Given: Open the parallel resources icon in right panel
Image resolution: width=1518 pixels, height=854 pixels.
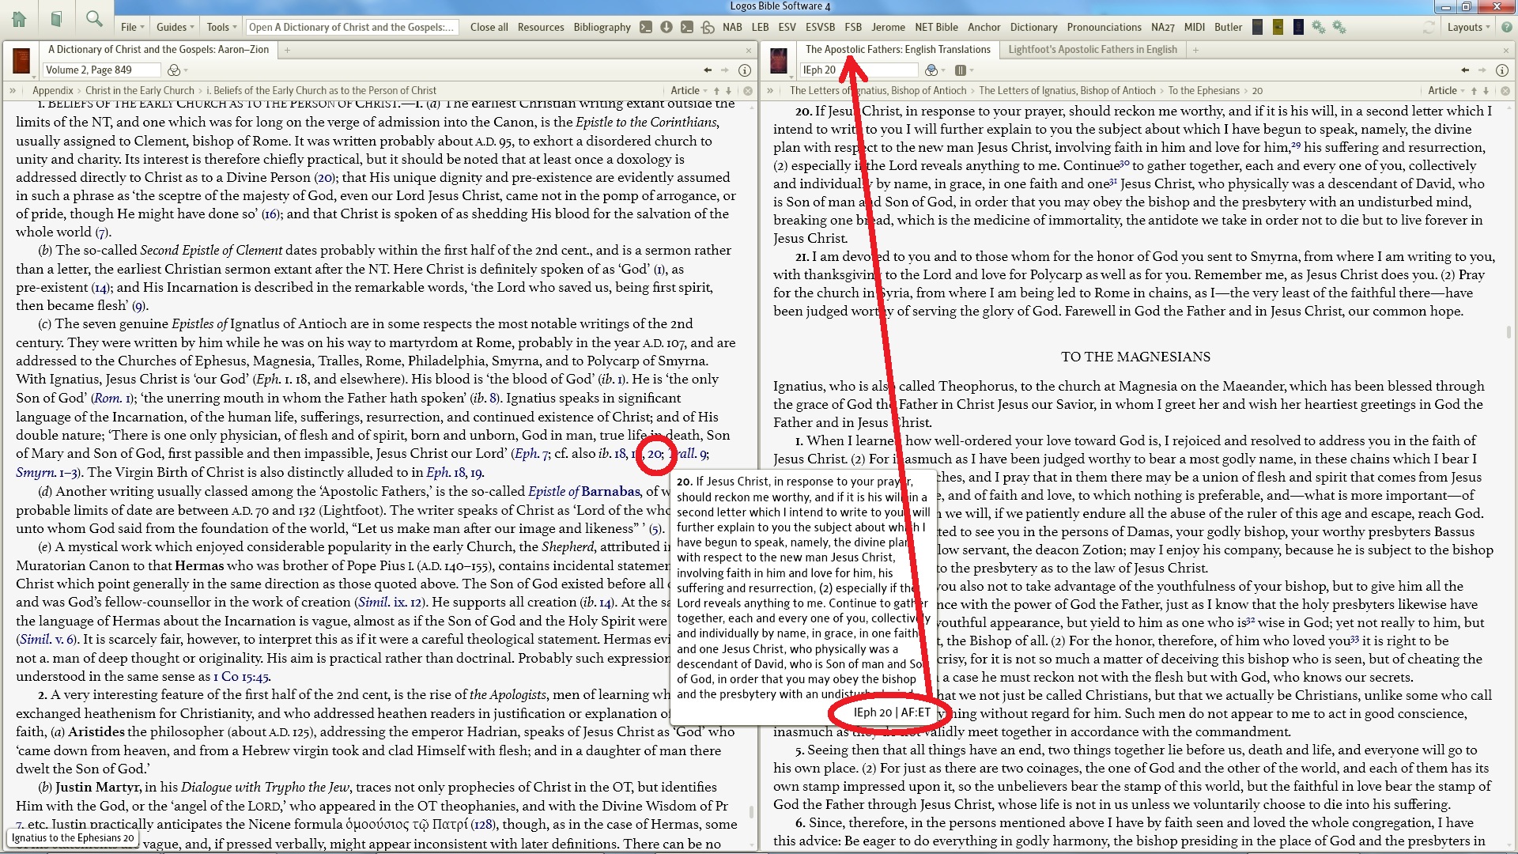Looking at the screenshot, I should click(960, 70).
